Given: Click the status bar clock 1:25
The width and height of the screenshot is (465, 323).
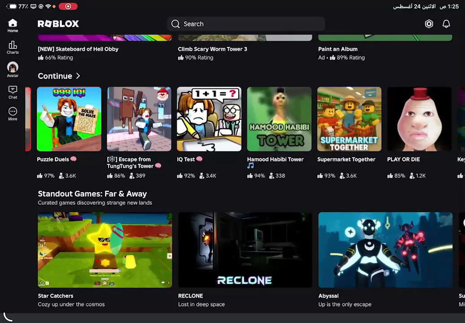Looking at the screenshot, I should coord(453,6).
